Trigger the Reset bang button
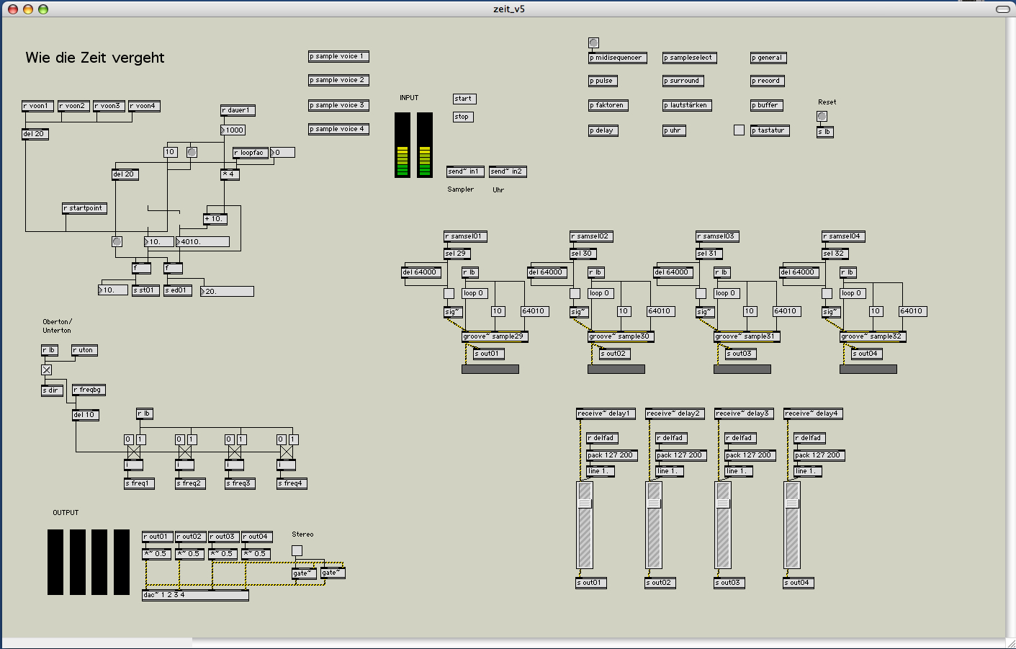This screenshot has height=649, width=1016. coord(822,116)
